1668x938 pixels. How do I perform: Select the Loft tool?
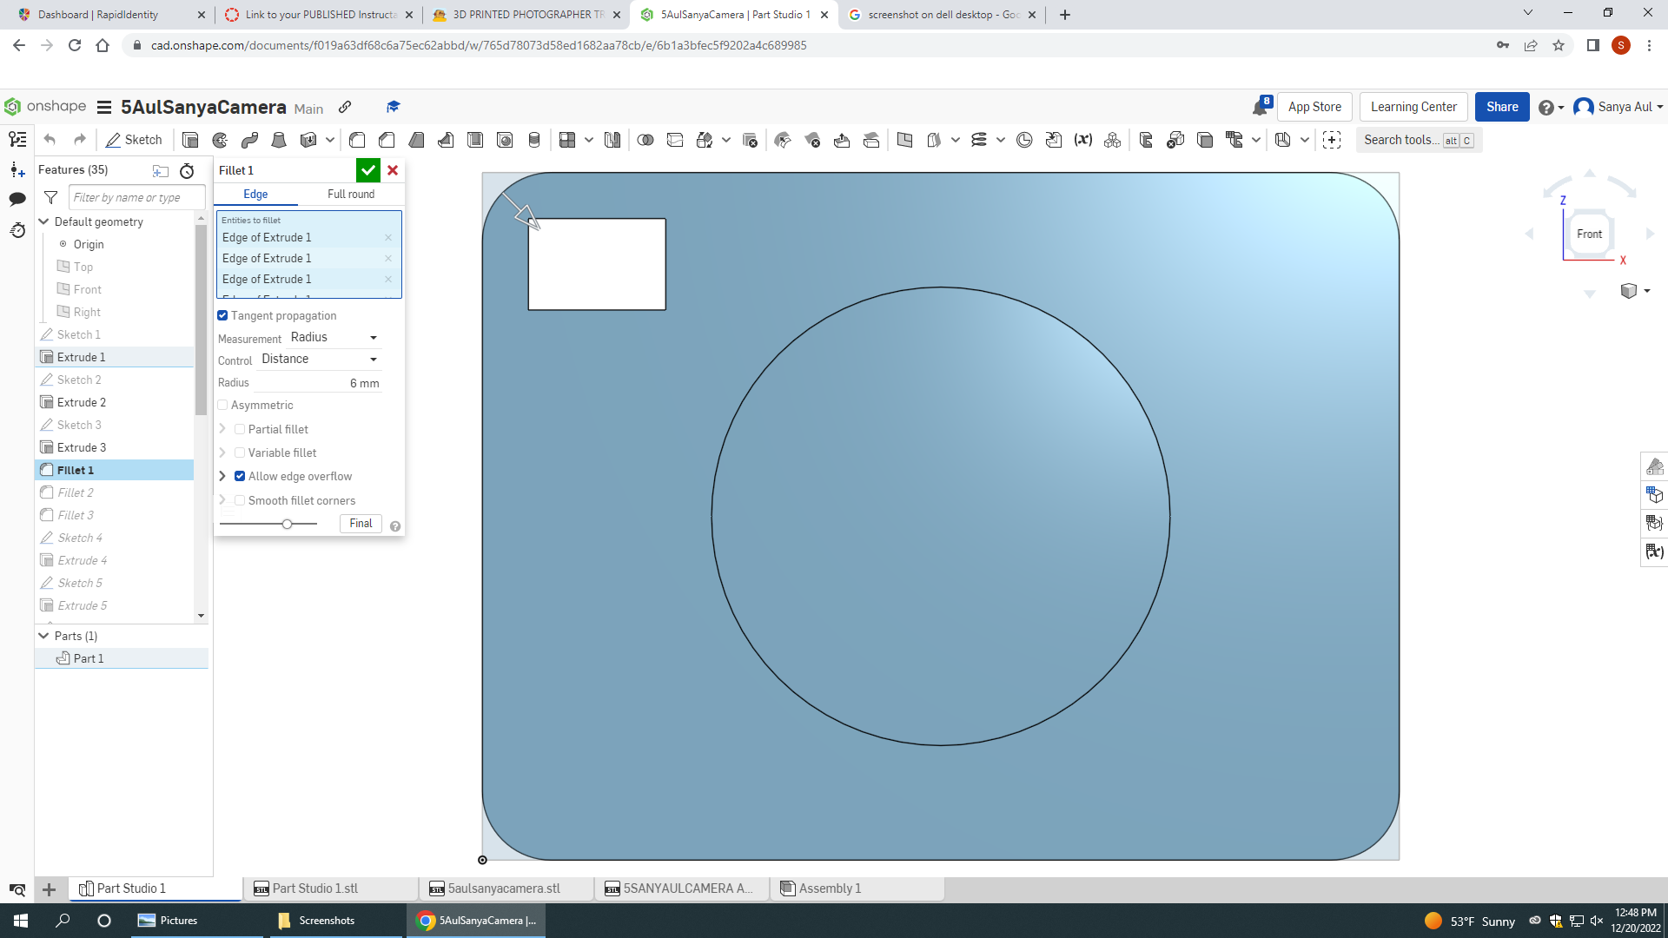279,140
